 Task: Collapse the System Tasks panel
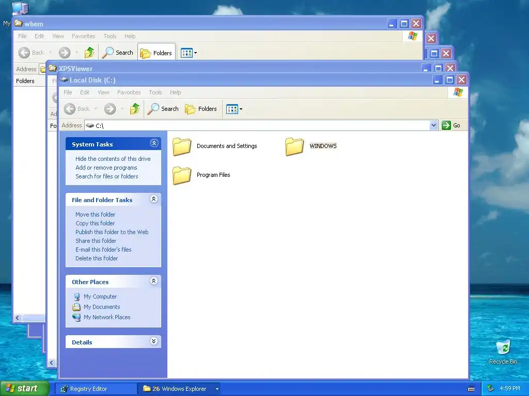(x=154, y=143)
